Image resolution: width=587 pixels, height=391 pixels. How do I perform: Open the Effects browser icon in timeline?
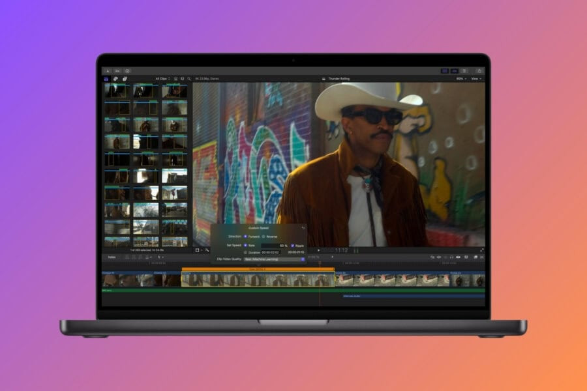click(475, 257)
